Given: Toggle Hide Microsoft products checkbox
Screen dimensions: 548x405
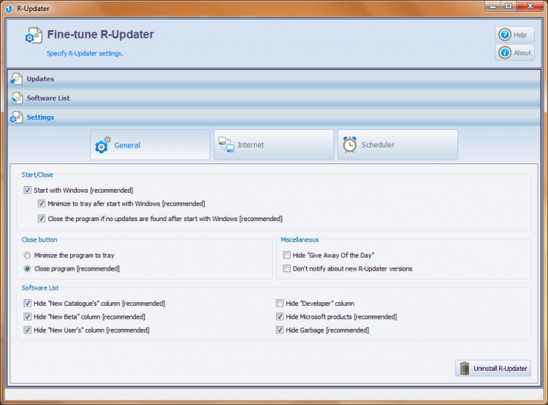Looking at the screenshot, I should (280, 317).
